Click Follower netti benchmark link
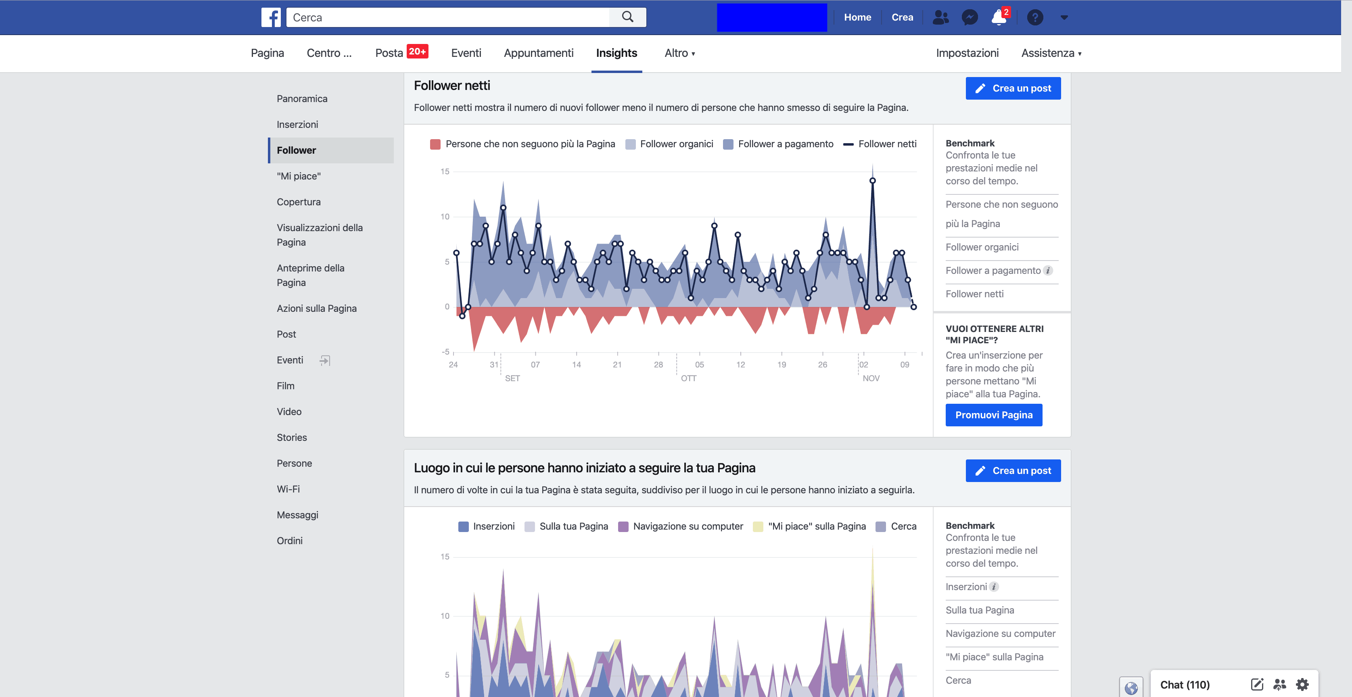Viewport: 1352px width, 697px height. pos(974,294)
